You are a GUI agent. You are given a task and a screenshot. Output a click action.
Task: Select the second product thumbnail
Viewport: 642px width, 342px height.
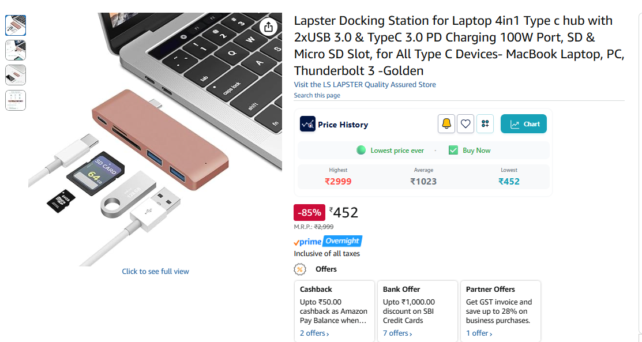(x=16, y=50)
